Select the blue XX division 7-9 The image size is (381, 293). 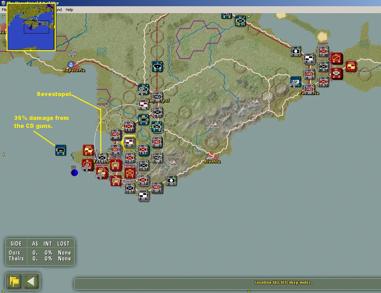coord(157,127)
